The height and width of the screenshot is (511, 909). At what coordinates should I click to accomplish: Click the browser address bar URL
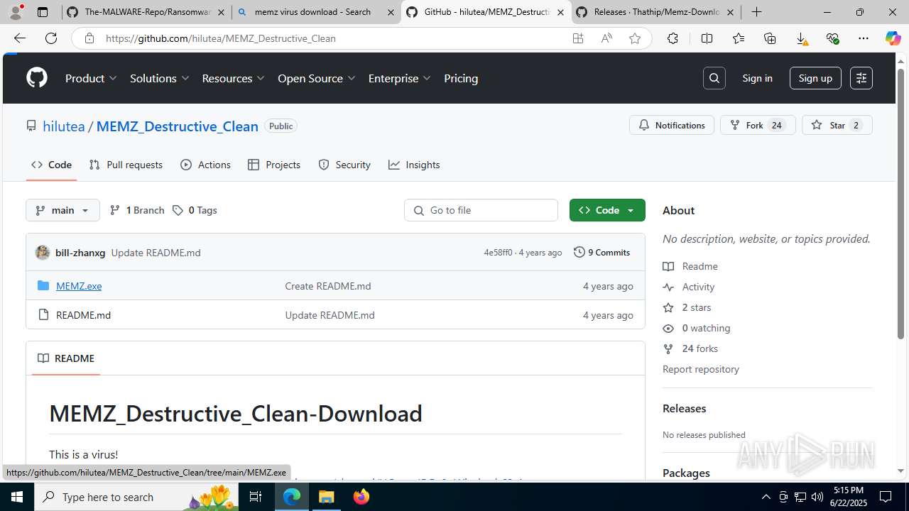click(x=221, y=38)
